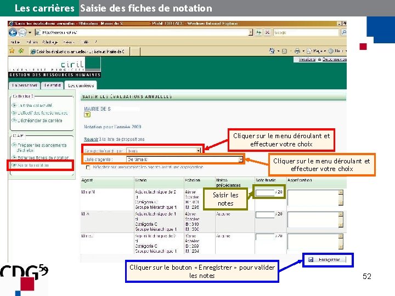The image size is (395, 296).
Task: Click the bullet icon beside L'échéancier de carrière
Action: pyautogui.click(x=14, y=120)
